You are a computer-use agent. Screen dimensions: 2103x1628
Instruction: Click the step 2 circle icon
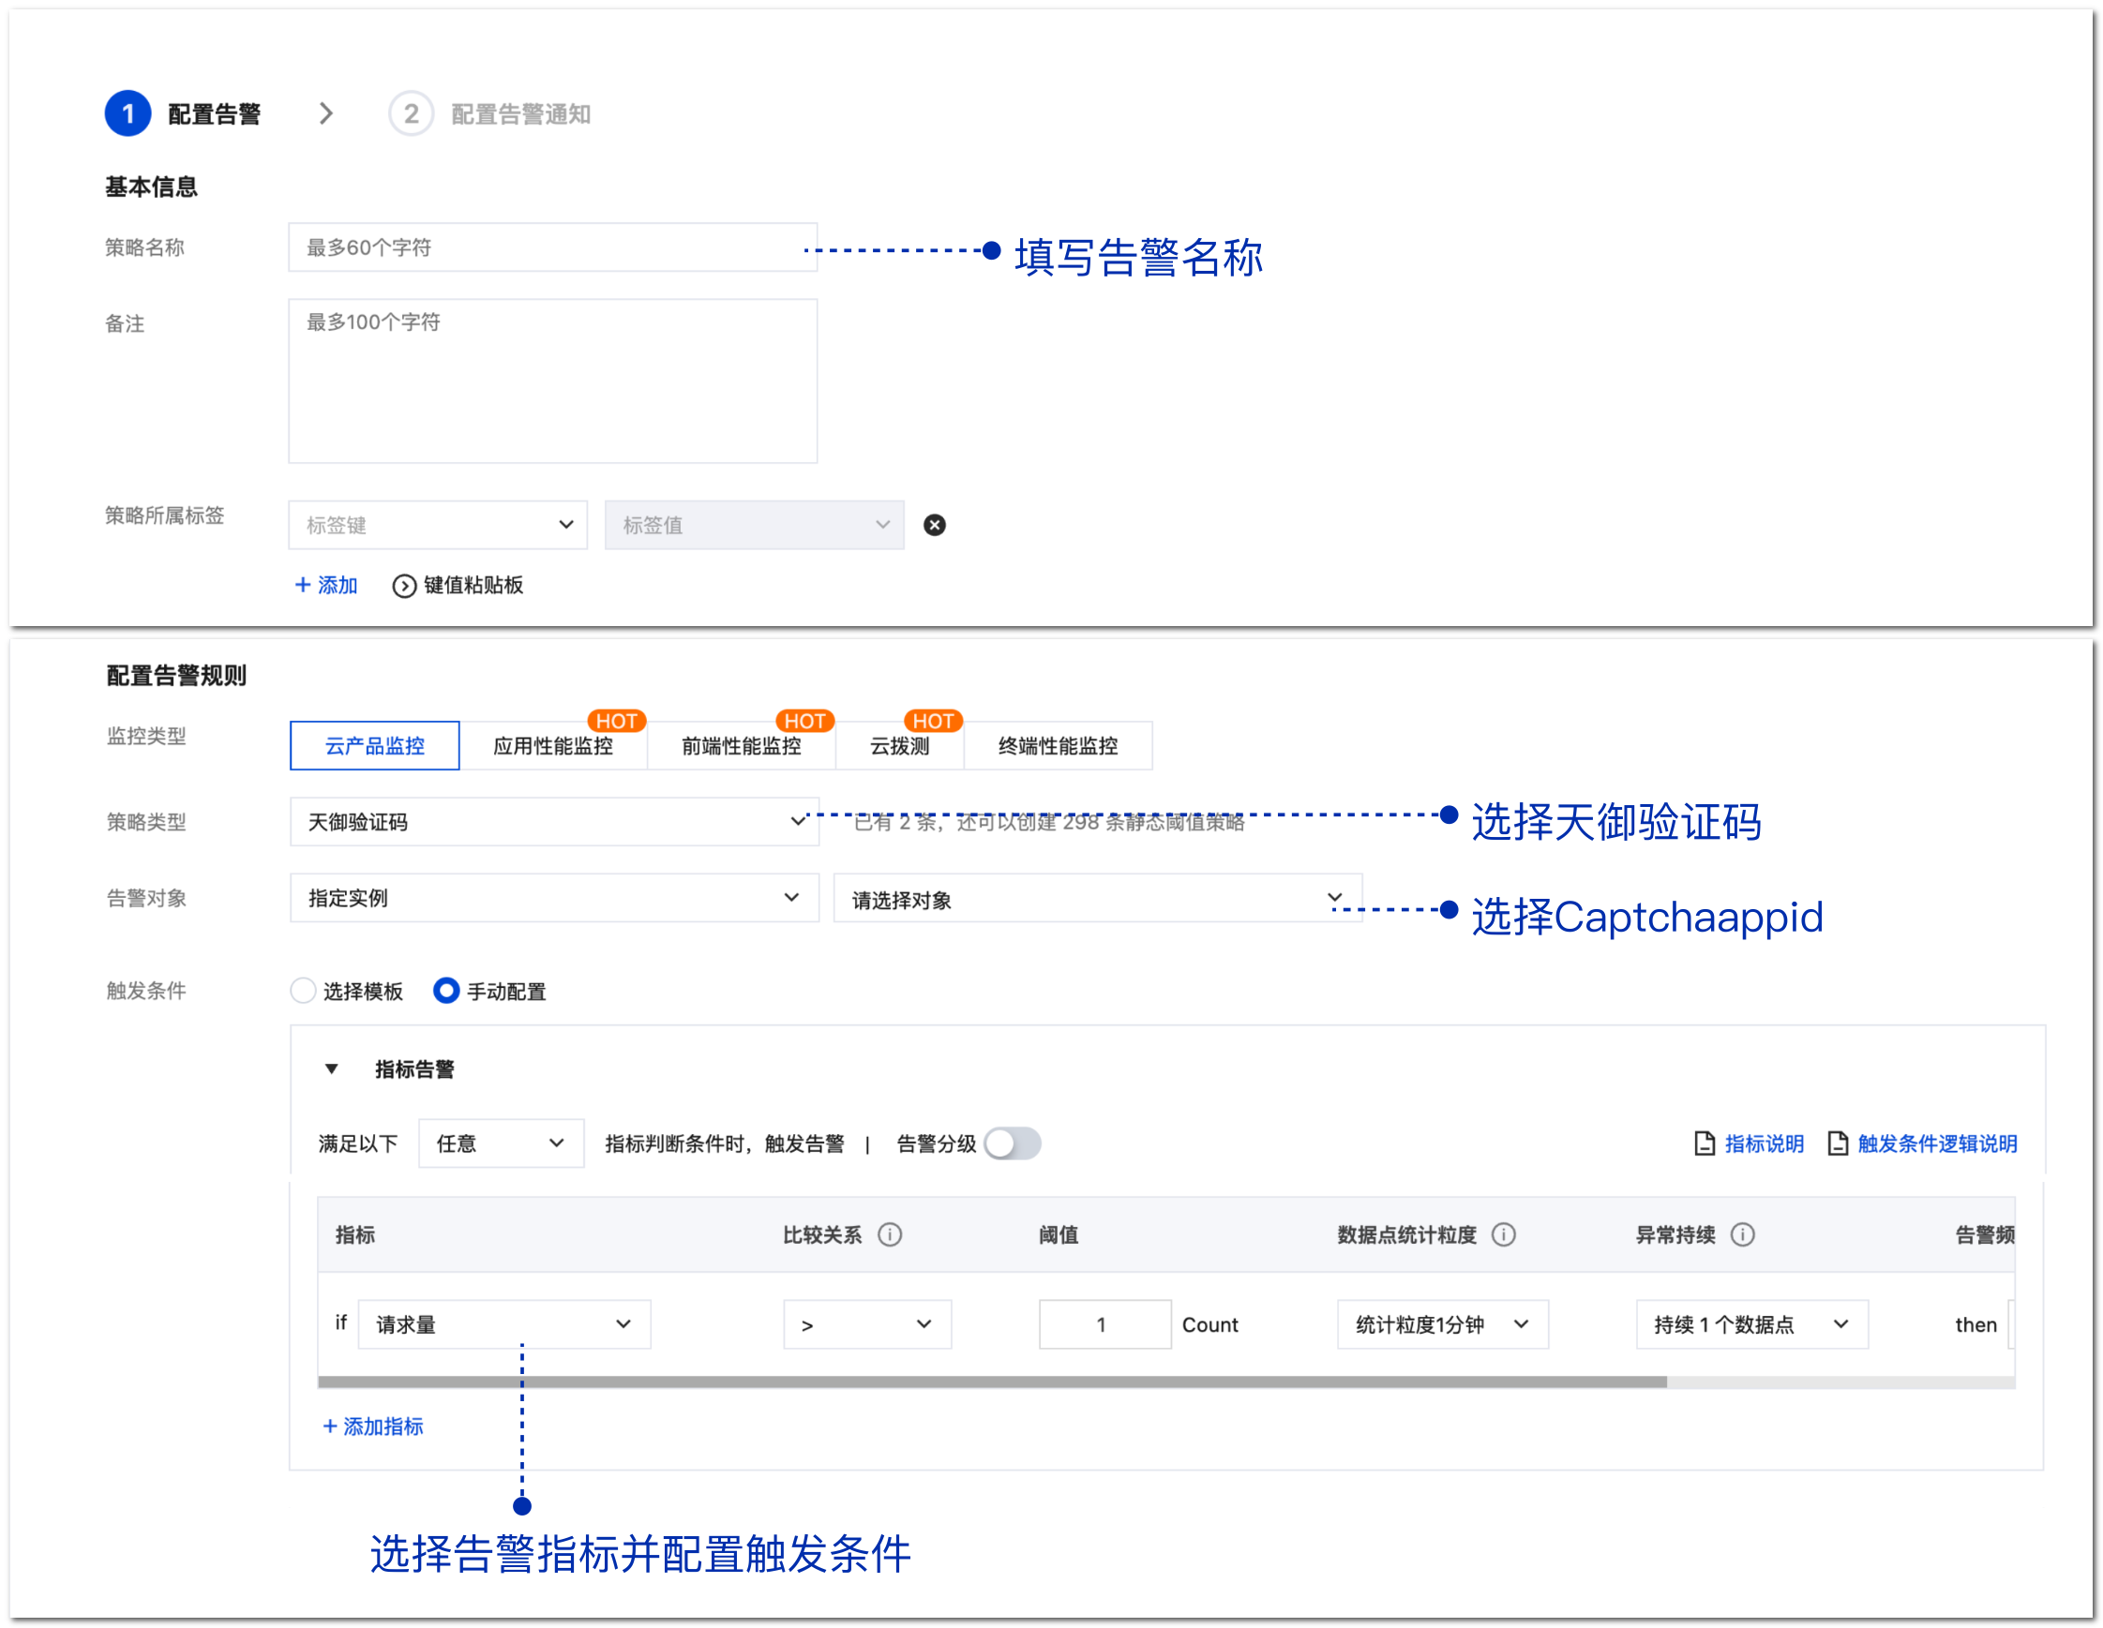coord(411,113)
